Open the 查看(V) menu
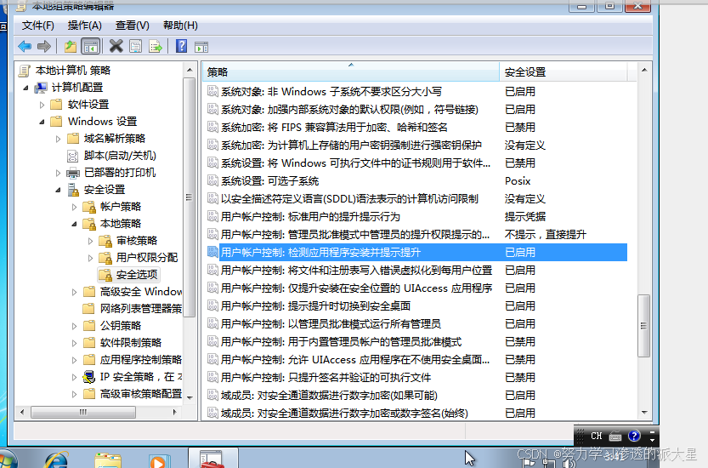 (x=133, y=26)
